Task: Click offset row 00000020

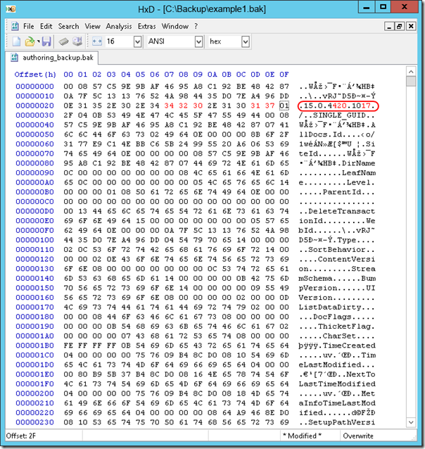Action: click(34, 106)
